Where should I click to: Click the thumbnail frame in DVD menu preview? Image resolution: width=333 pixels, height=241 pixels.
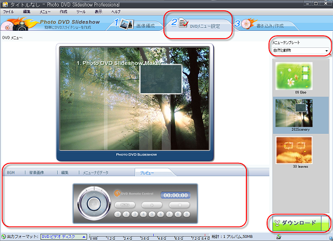pyautogui.click(x=161, y=79)
